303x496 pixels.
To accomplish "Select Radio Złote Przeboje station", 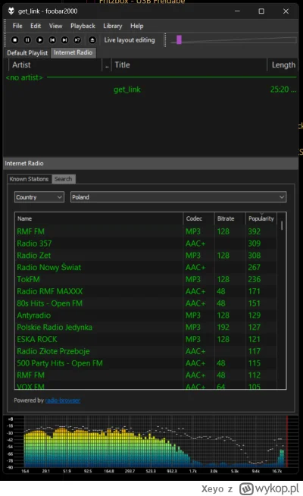I will tap(146, 351).
